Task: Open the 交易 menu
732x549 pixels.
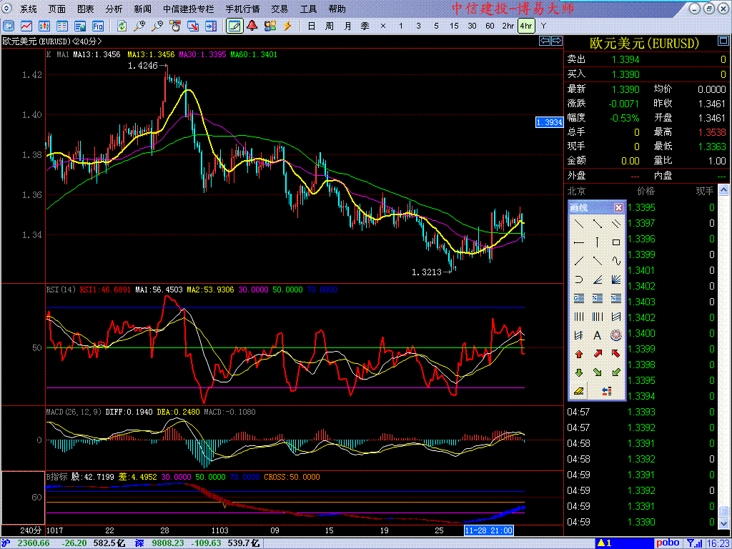Action: click(x=280, y=9)
